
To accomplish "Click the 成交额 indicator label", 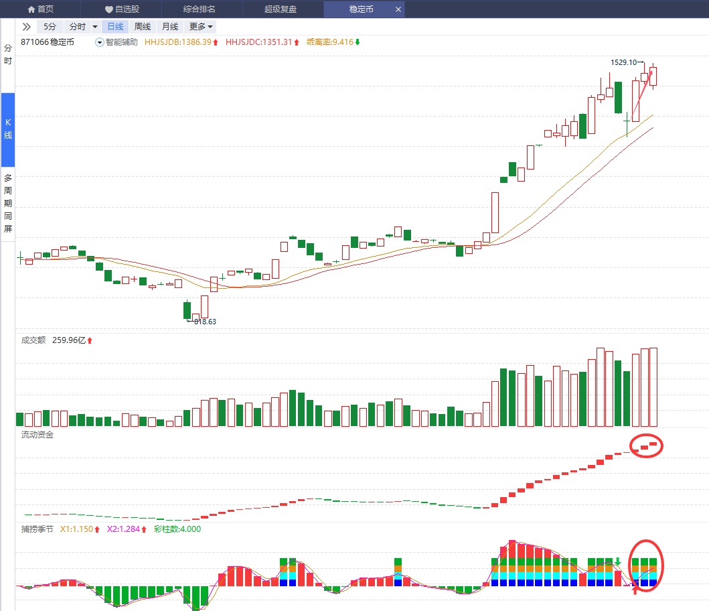I will 33,340.
